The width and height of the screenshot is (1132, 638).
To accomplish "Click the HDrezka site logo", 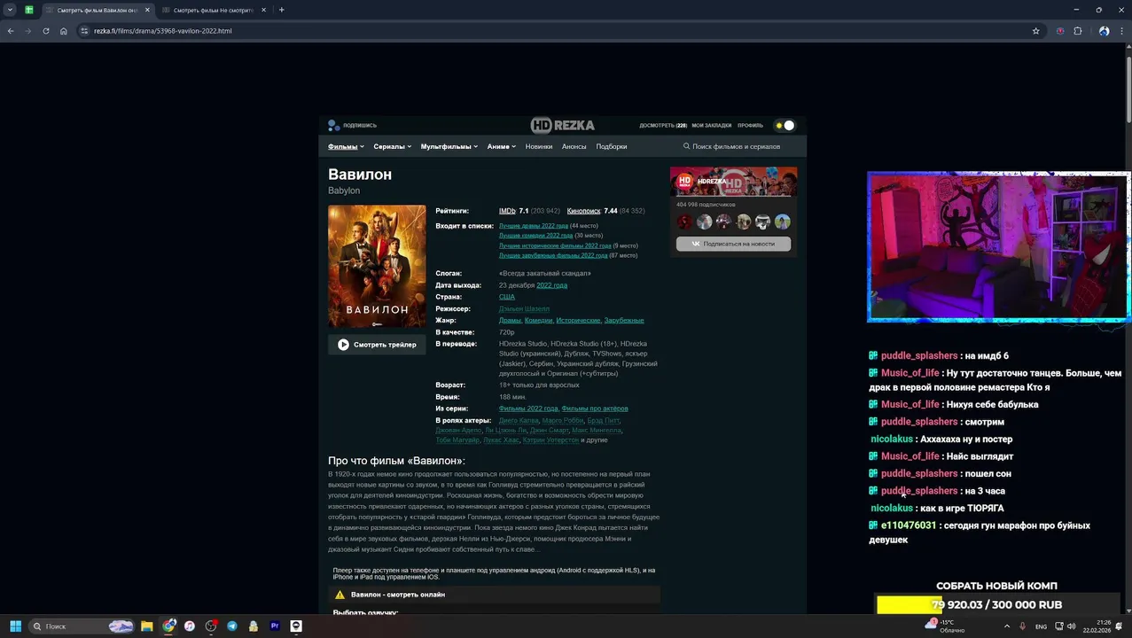I will [x=562, y=125].
